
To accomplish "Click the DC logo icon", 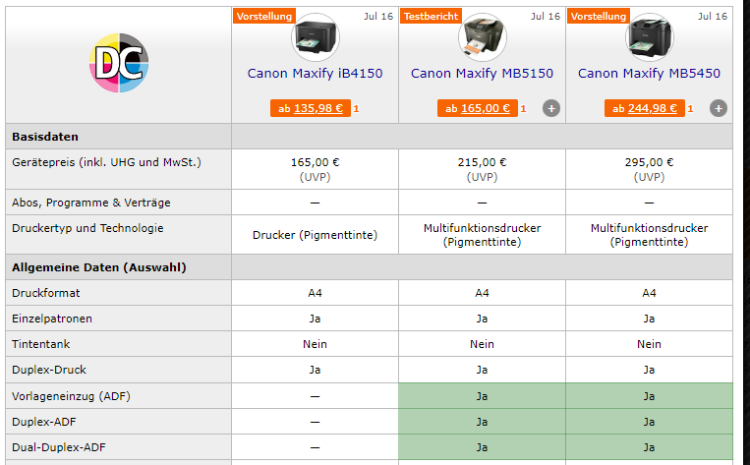I will [x=119, y=63].
